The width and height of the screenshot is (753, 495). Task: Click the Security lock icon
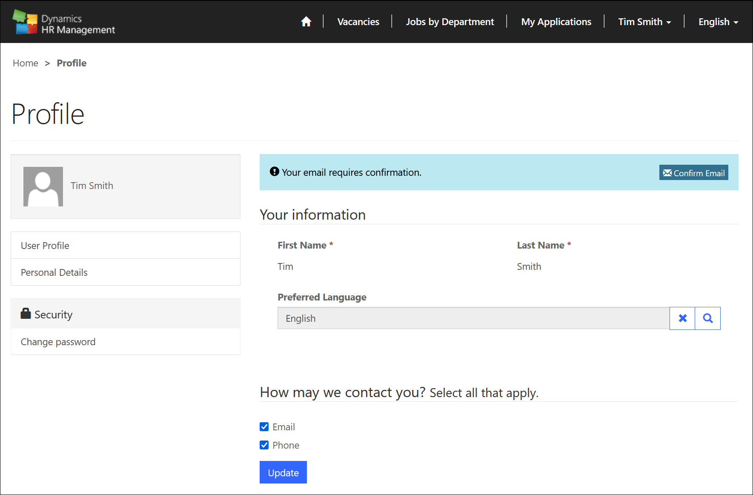click(x=26, y=314)
